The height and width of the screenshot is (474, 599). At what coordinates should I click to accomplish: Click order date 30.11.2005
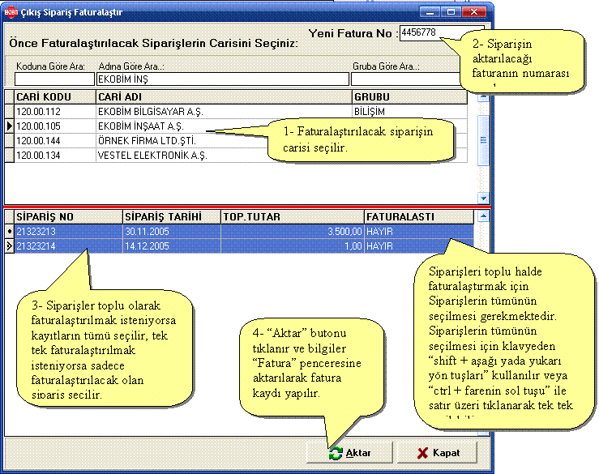click(172, 231)
